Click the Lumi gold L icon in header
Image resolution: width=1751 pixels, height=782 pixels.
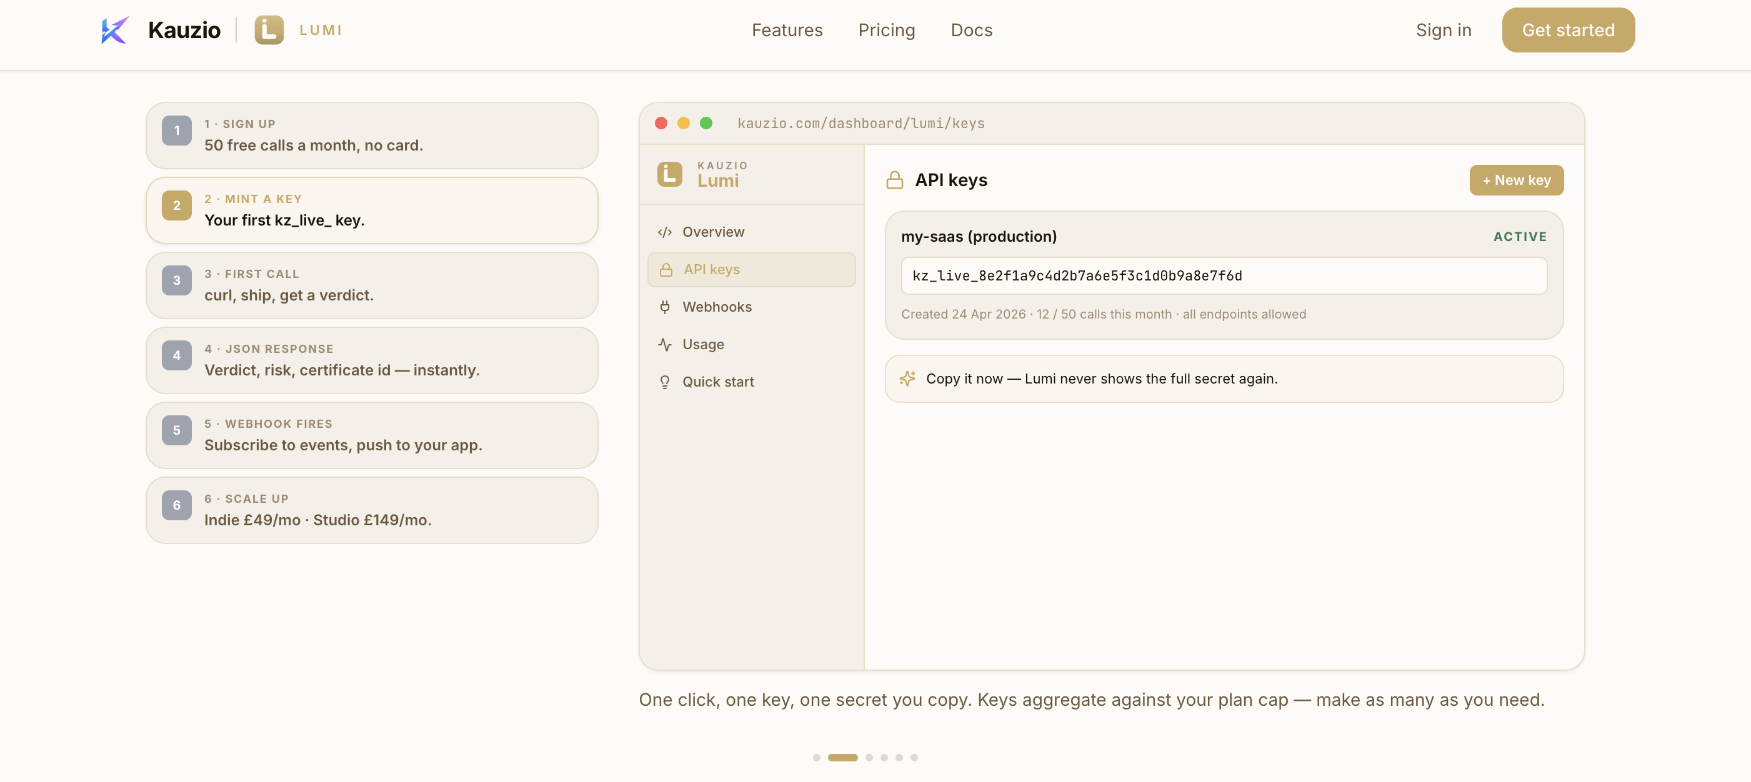click(269, 30)
